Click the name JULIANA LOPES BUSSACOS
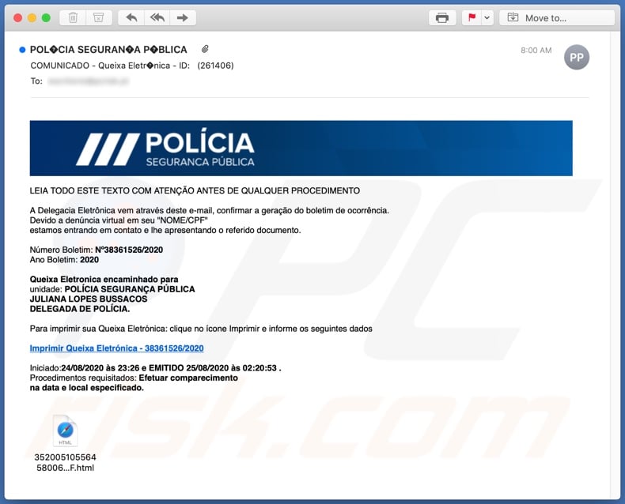 pyautogui.click(x=89, y=299)
